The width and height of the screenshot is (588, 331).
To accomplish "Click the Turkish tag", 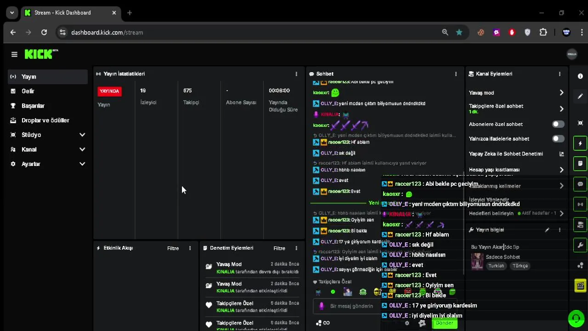I will (496, 266).
